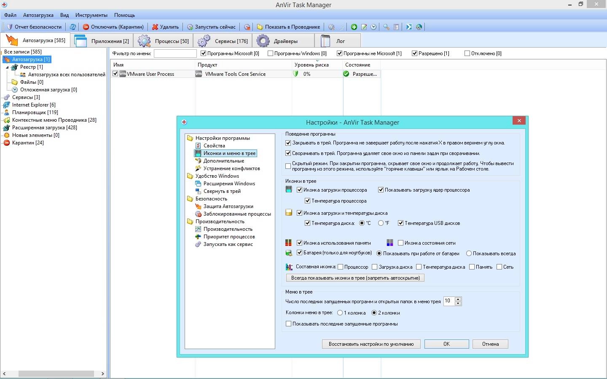
Task: Select Планировщик [119] in the left tree
Action: [35, 112]
